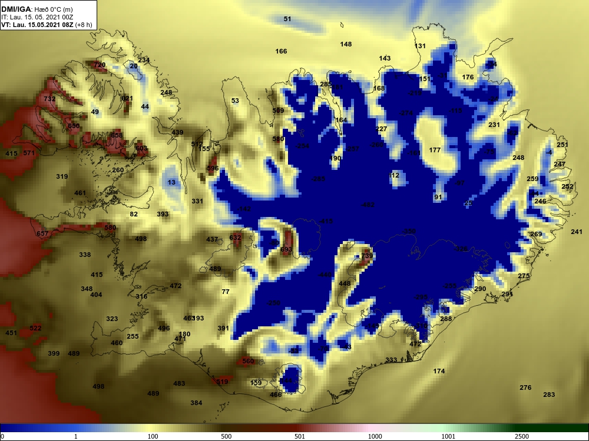The image size is (589, 441).
Task: Click the pink section of the color scale
Action: [x=370, y=428]
